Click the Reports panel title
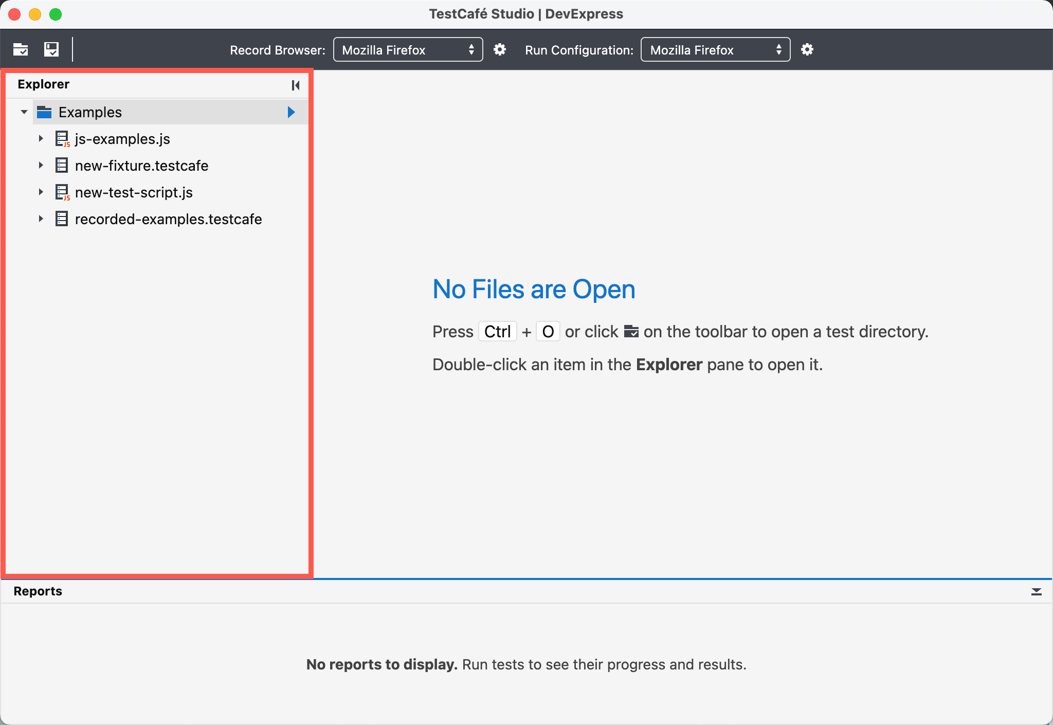The image size is (1053, 725). click(x=38, y=591)
